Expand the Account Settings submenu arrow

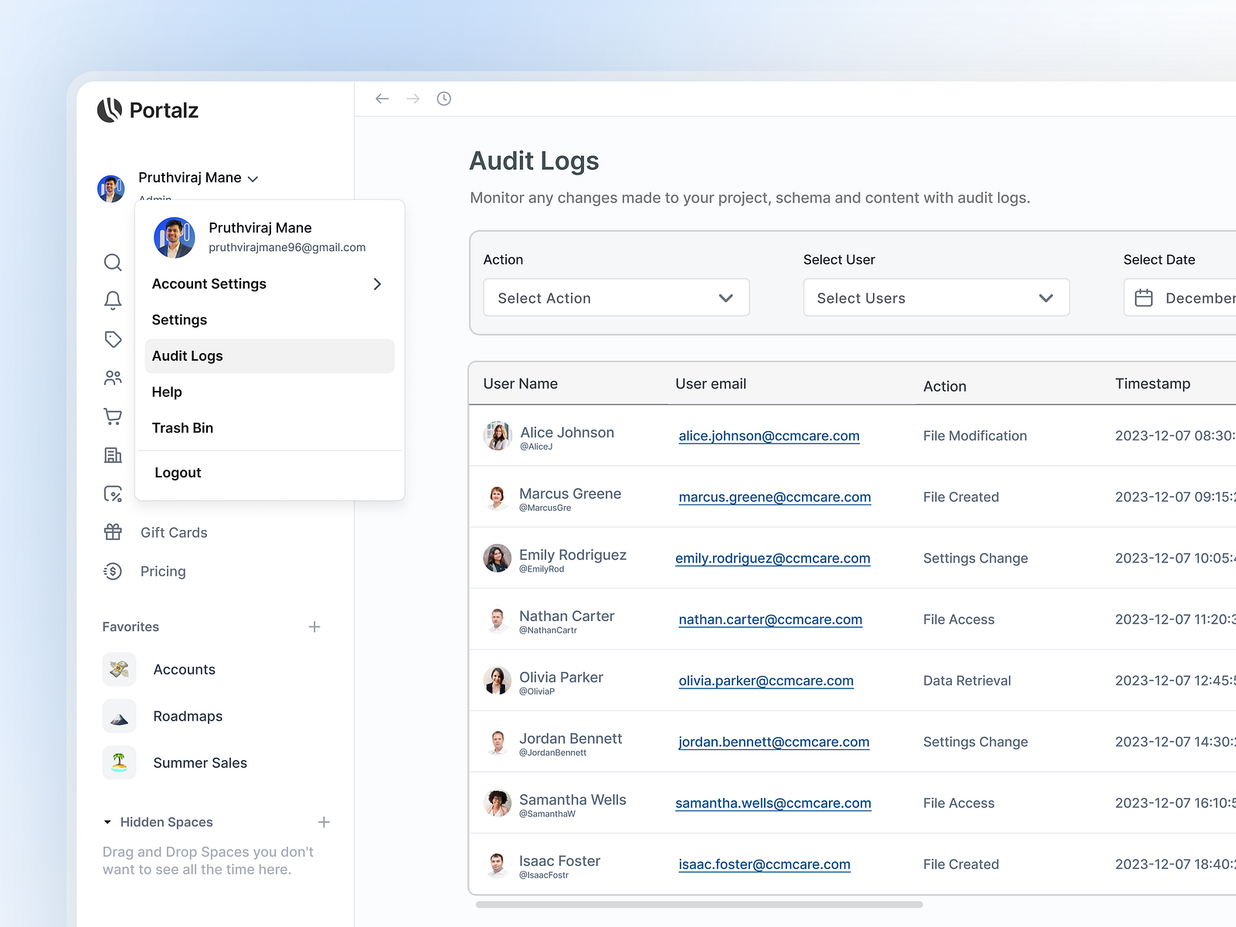(378, 284)
